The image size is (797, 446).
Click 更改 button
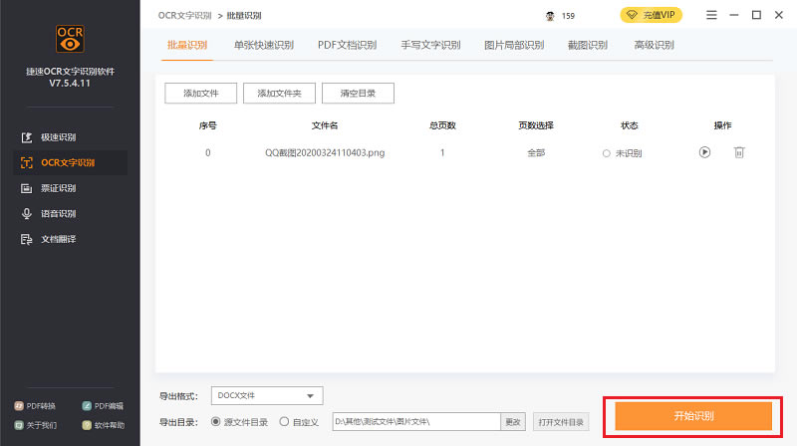513,422
